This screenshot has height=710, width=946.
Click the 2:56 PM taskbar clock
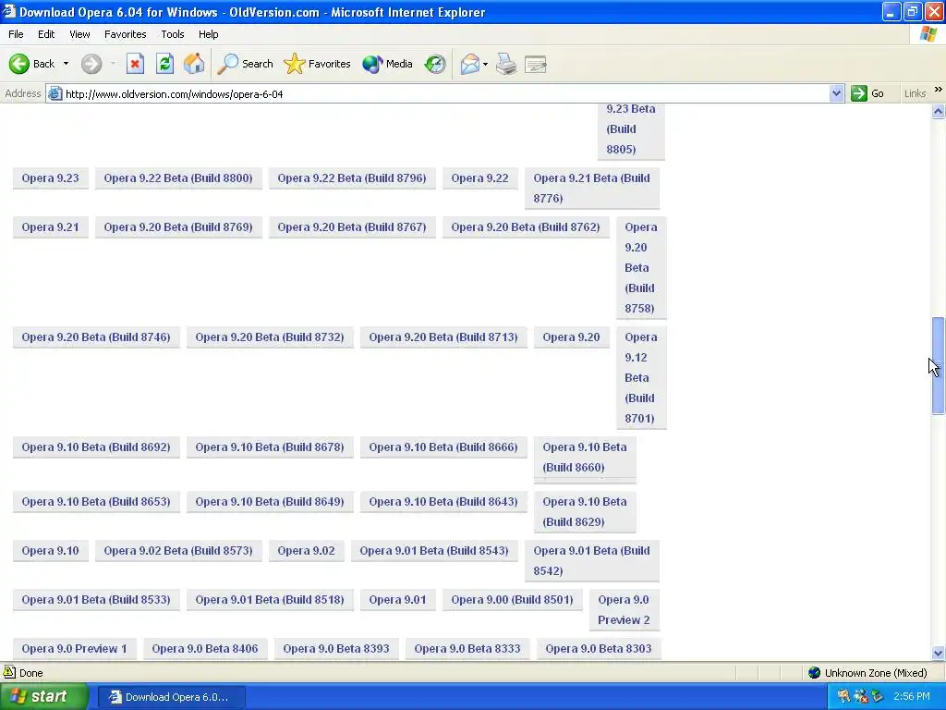(912, 696)
